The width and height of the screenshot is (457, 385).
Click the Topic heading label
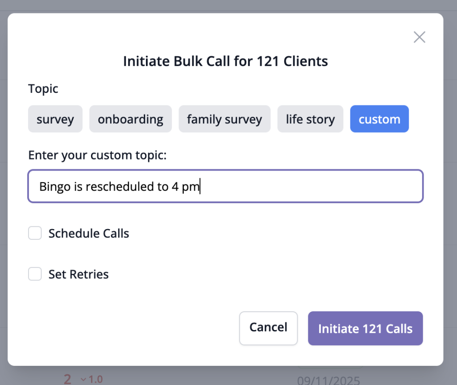[43, 88]
